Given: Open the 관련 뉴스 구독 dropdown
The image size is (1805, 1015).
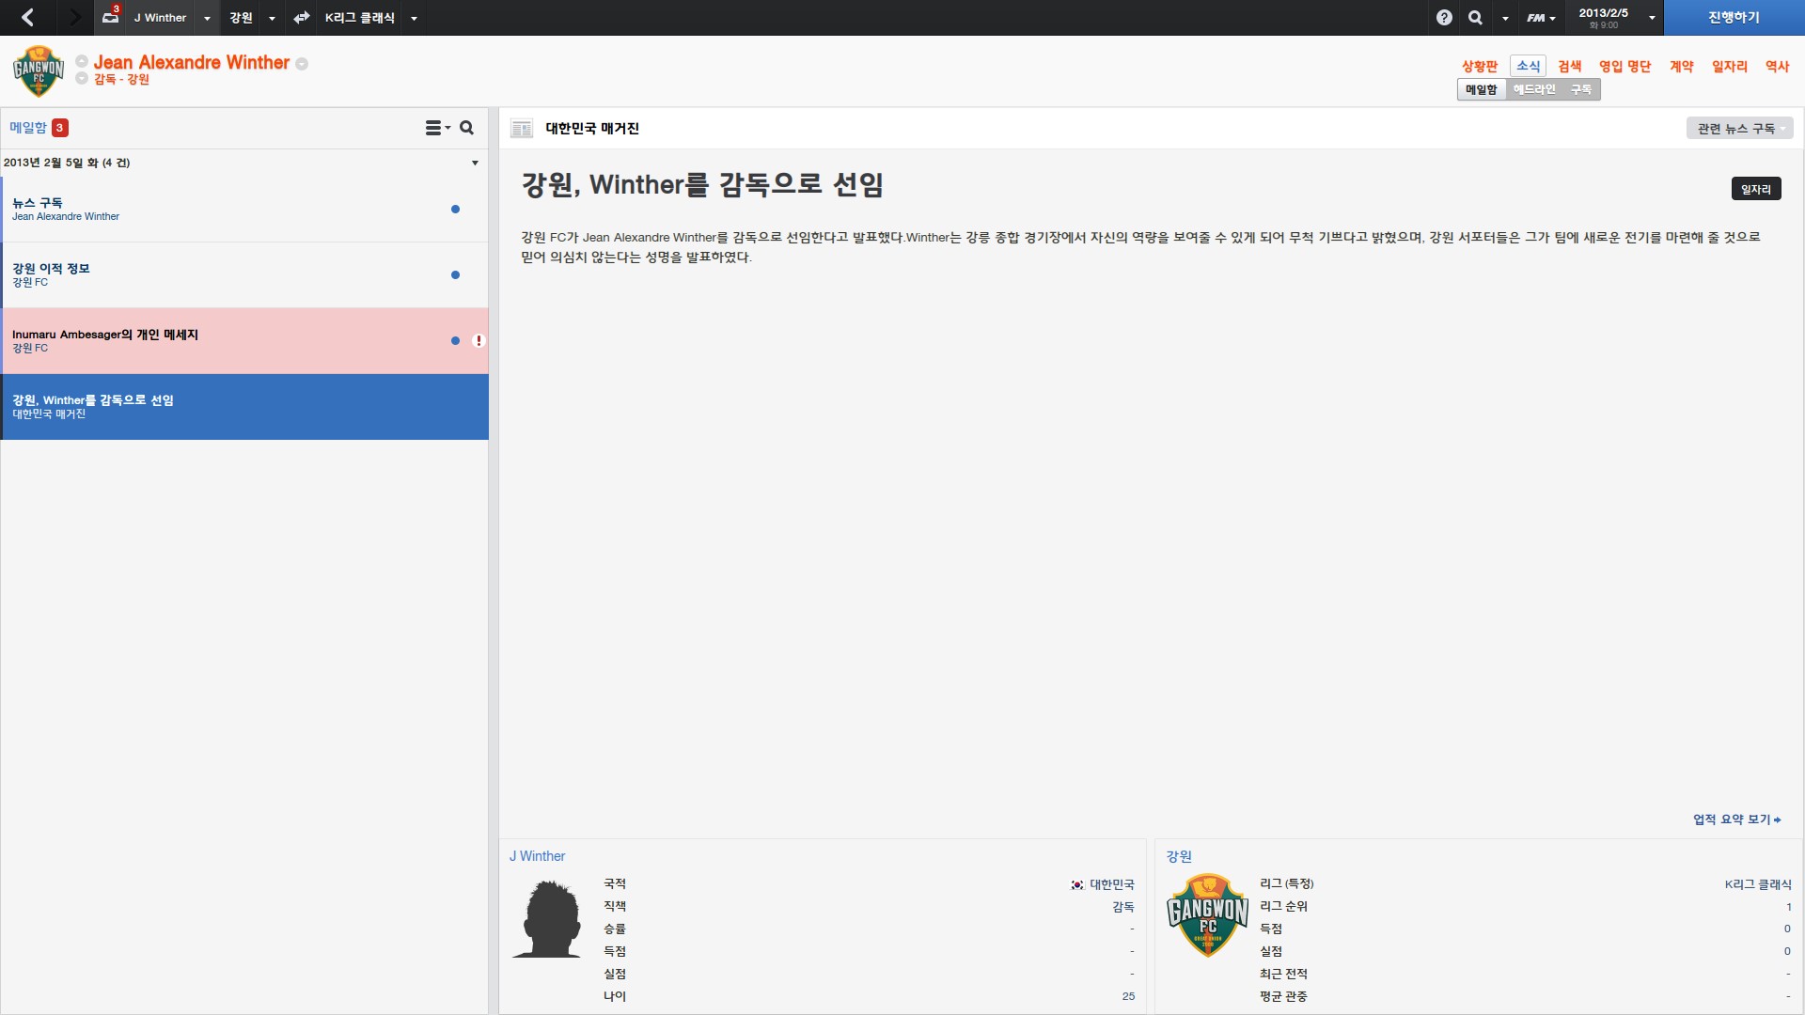Looking at the screenshot, I should pyautogui.click(x=1739, y=129).
